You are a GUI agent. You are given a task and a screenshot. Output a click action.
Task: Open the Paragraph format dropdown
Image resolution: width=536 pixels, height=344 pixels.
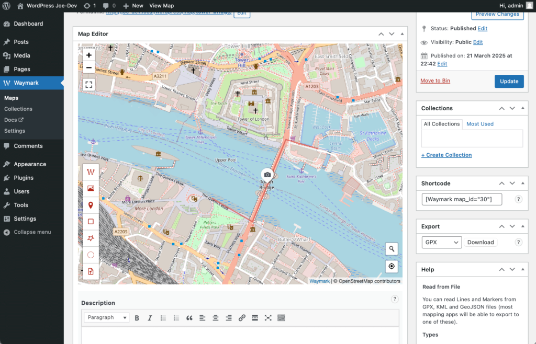107,318
